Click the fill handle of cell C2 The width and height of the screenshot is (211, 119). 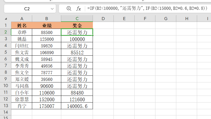tap(93, 36)
